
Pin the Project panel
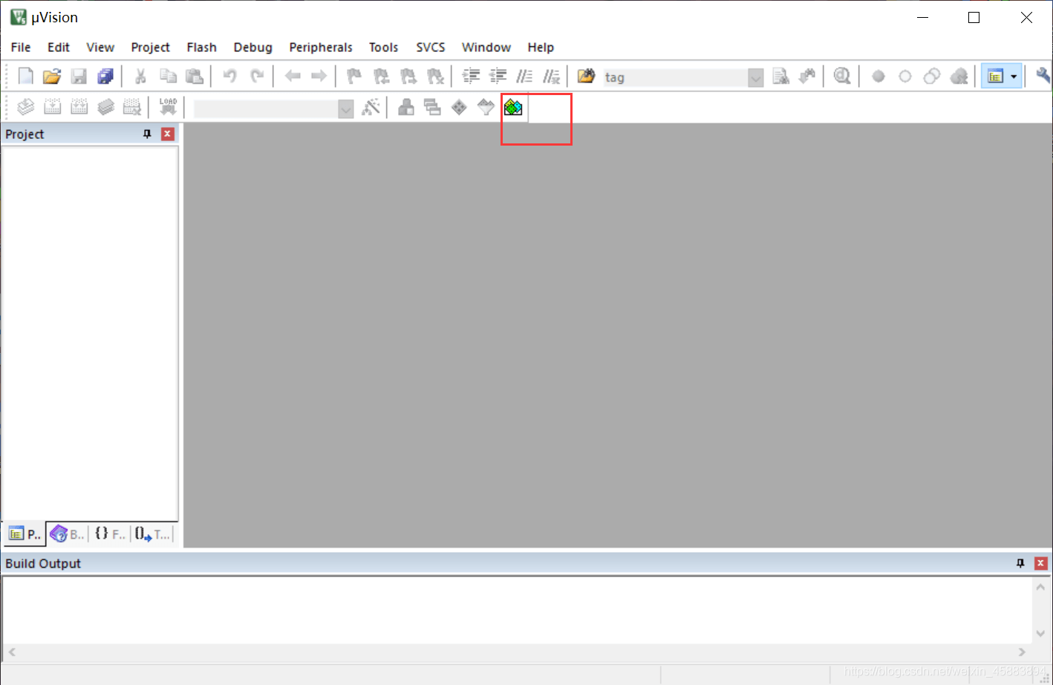(146, 134)
